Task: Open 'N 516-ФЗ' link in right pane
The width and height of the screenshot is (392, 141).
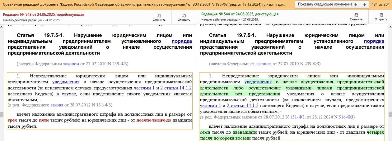Action: click(x=344, y=117)
